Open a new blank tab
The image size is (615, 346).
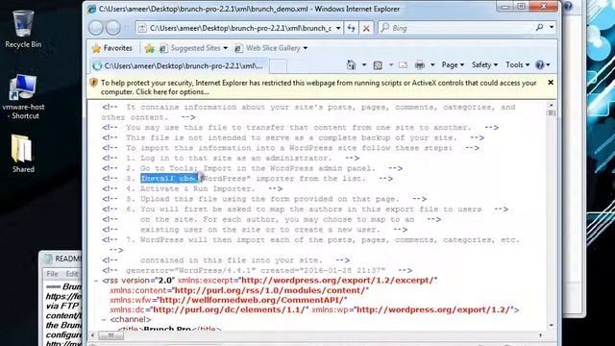[x=278, y=66]
